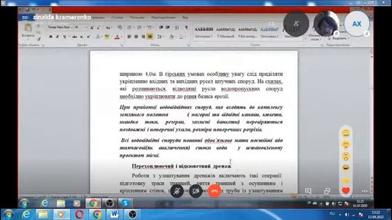
Task: Open the Рассылки ribbon tab
Action: [x=137, y=18]
